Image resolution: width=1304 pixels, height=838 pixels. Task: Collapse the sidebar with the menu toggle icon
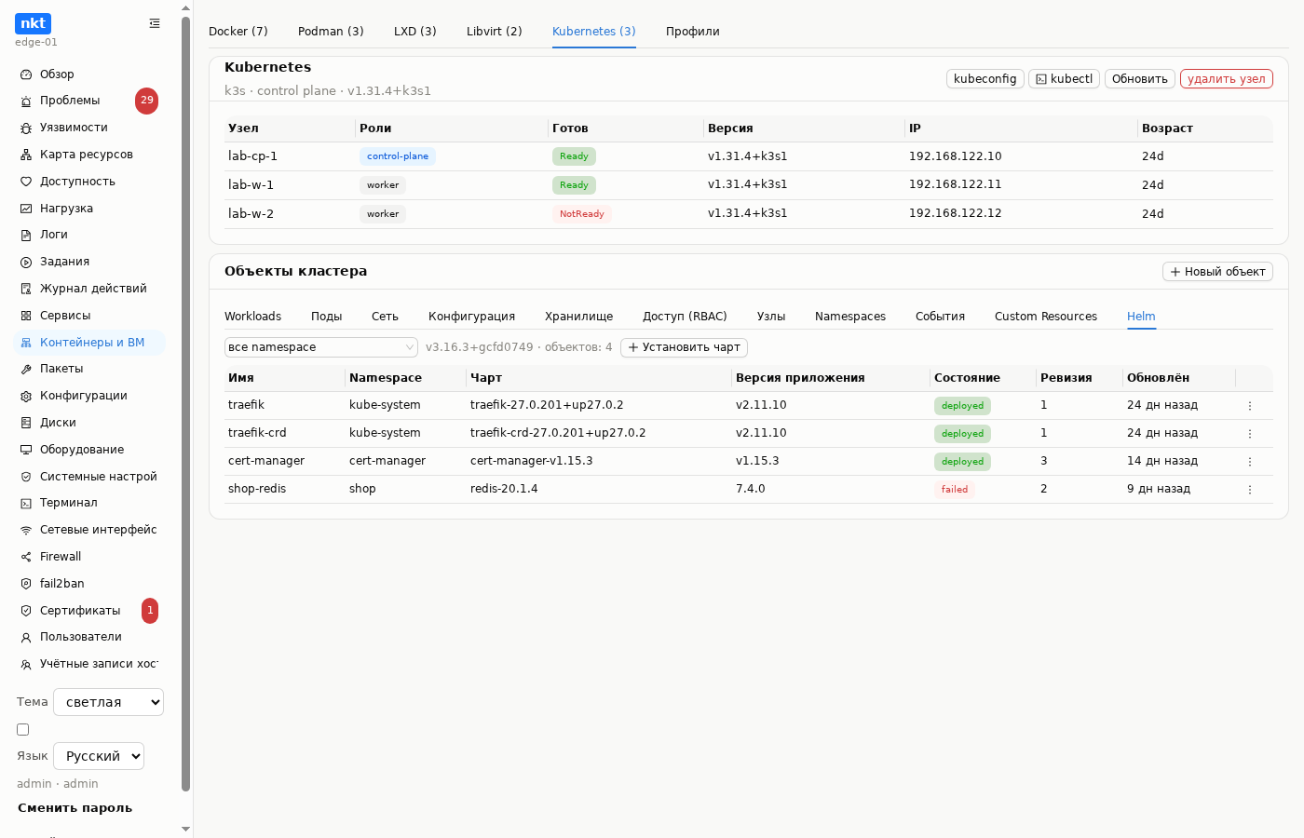pyautogui.click(x=155, y=23)
